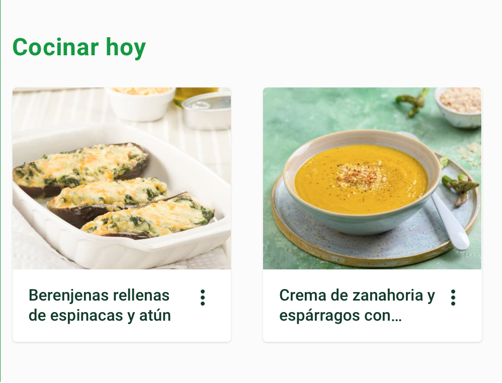Click the asparagus tips on the soup plate
Viewport: 502px width, 383px height.
(x=460, y=187)
